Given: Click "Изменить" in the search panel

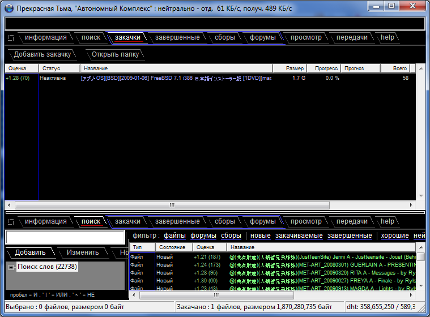Looking at the screenshot, I should click(83, 252).
